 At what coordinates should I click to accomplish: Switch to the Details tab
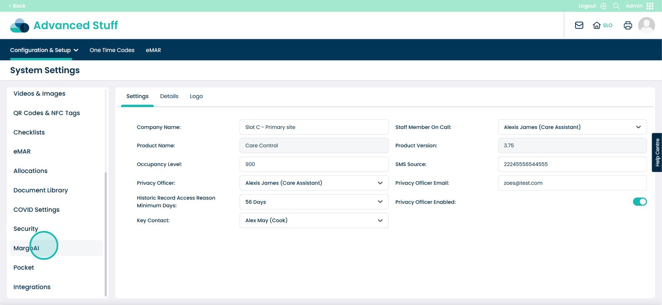point(169,96)
